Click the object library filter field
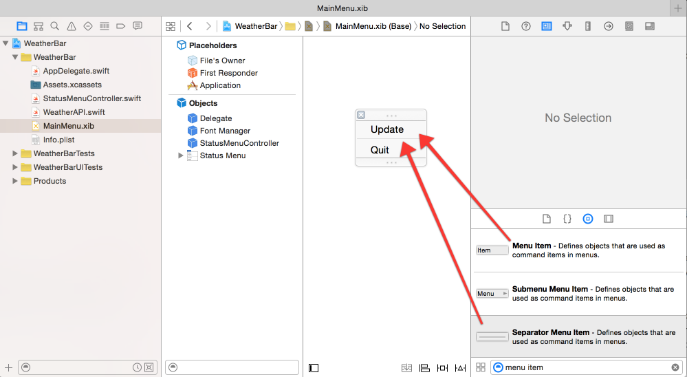Screen dimensions: 687x377 tap(587, 367)
